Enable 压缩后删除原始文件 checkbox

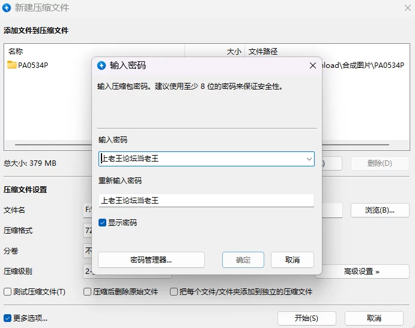(87, 292)
